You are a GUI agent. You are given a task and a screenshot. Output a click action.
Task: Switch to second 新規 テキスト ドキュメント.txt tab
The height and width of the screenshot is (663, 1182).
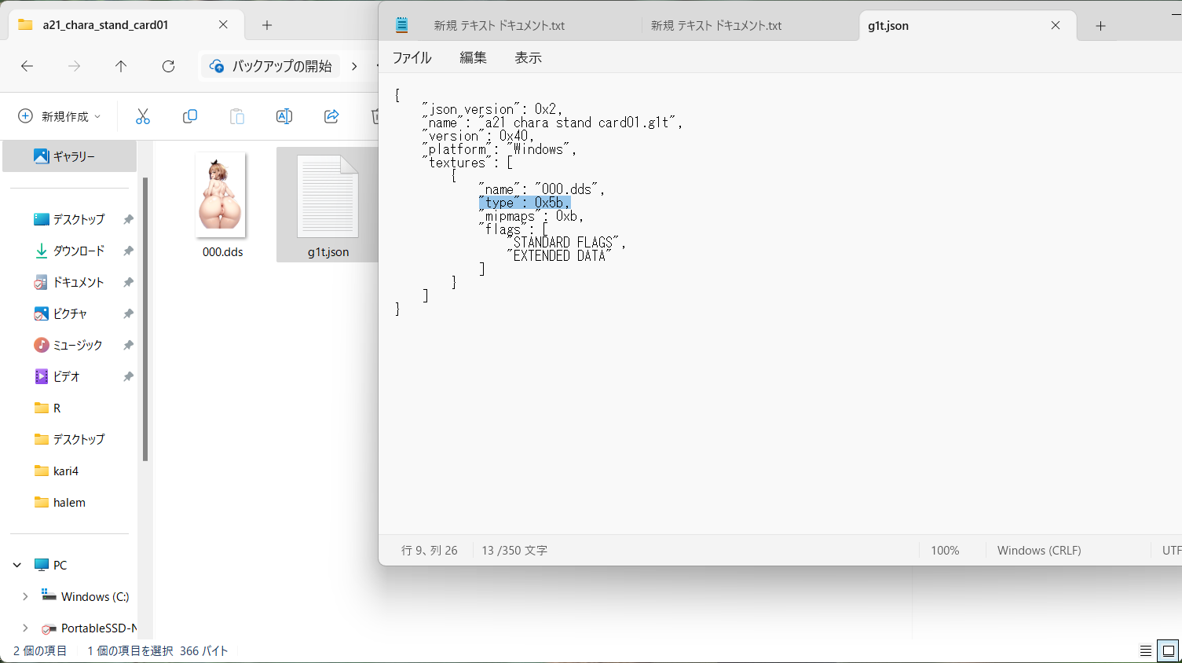[x=716, y=25]
